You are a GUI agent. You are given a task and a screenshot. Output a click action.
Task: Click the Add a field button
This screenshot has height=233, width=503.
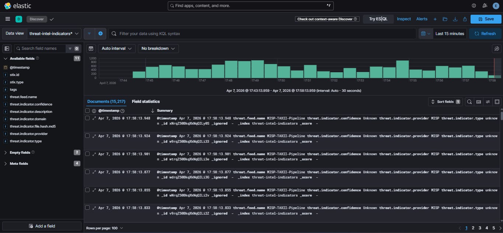tap(42, 226)
